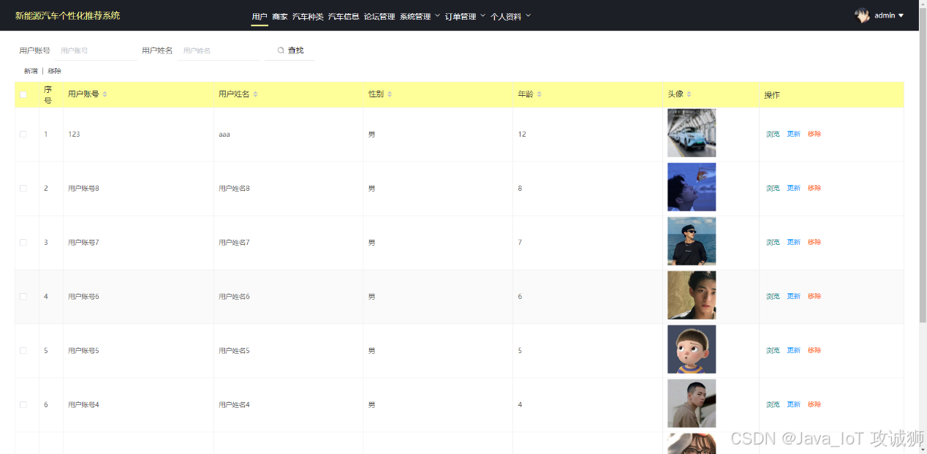The height and width of the screenshot is (454, 927).
Task: Check the row checkbox for 用户账号8
Action: 23,188
